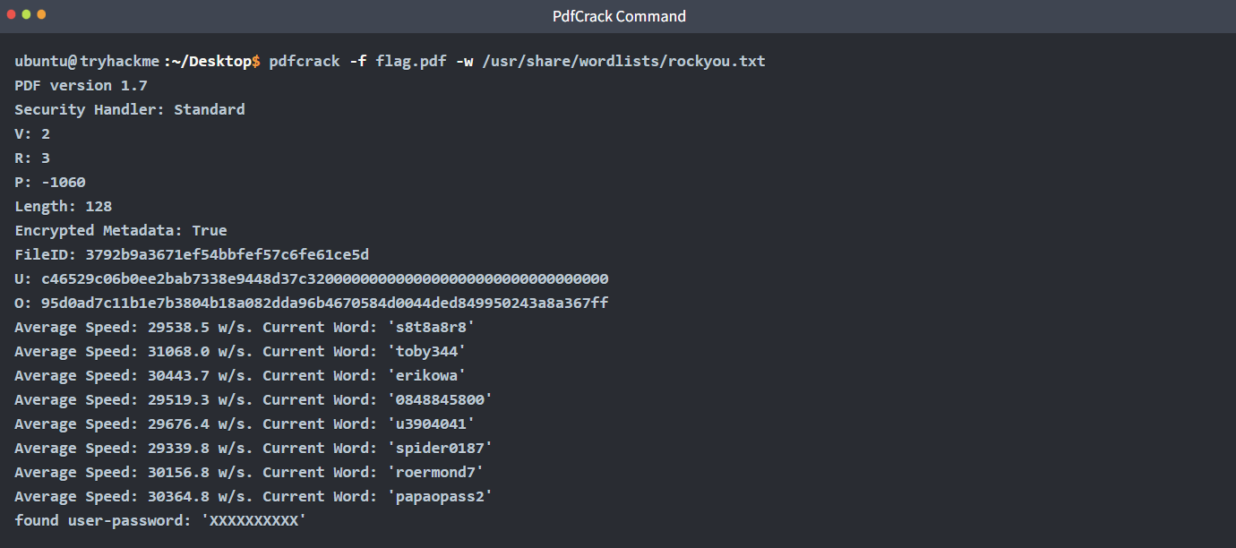Click the found user-password result line

coord(160,520)
